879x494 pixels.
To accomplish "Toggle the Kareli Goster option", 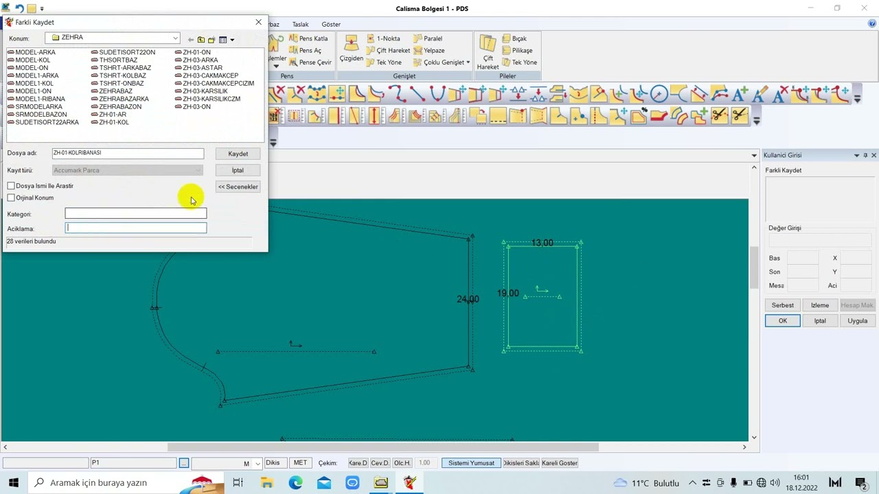I will click(x=560, y=463).
